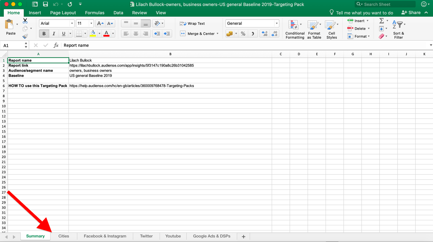Redo the last action
This screenshot has width=433, height=242.
pyautogui.click(x=70, y=4)
